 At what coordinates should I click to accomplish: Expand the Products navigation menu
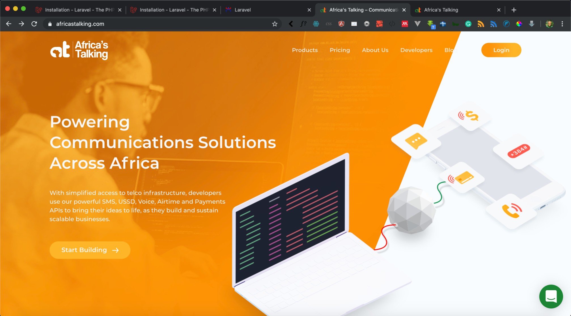click(305, 50)
